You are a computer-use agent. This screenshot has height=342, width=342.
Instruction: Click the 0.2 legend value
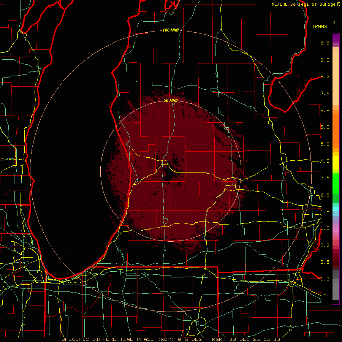pyautogui.click(x=325, y=245)
